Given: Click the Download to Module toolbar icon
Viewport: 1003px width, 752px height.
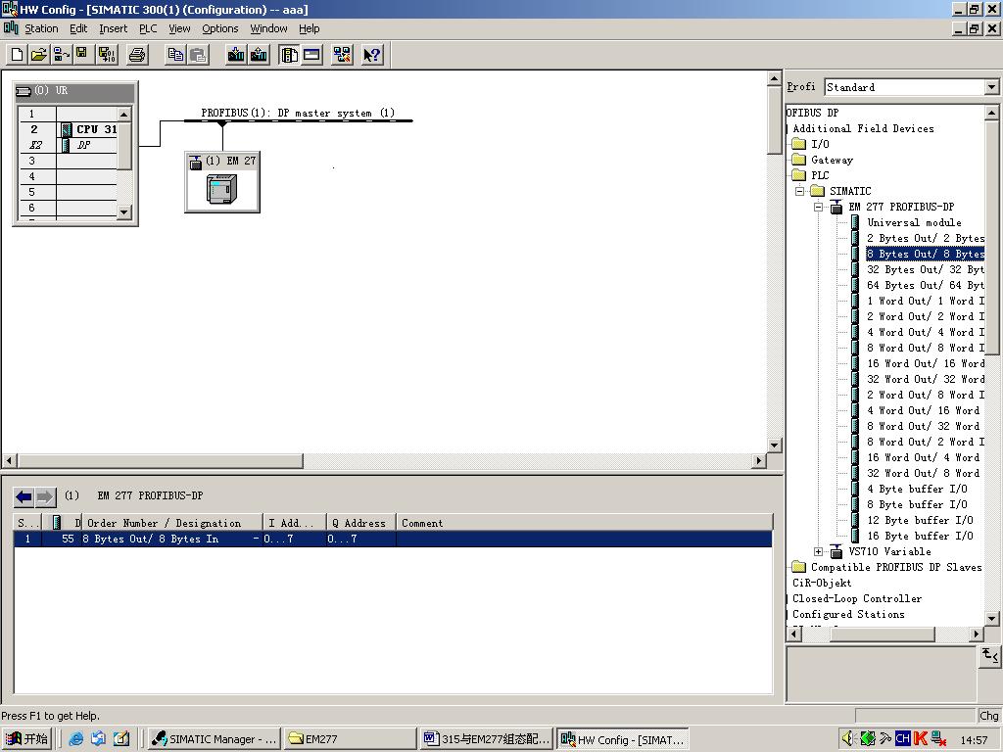Looking at the screenshot, I should [236, 55].
